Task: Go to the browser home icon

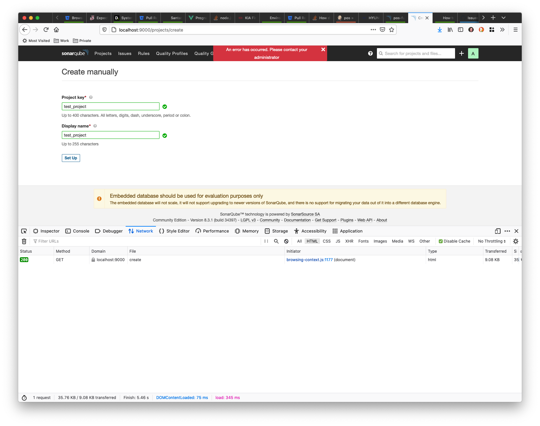Action: coord(56,30)
